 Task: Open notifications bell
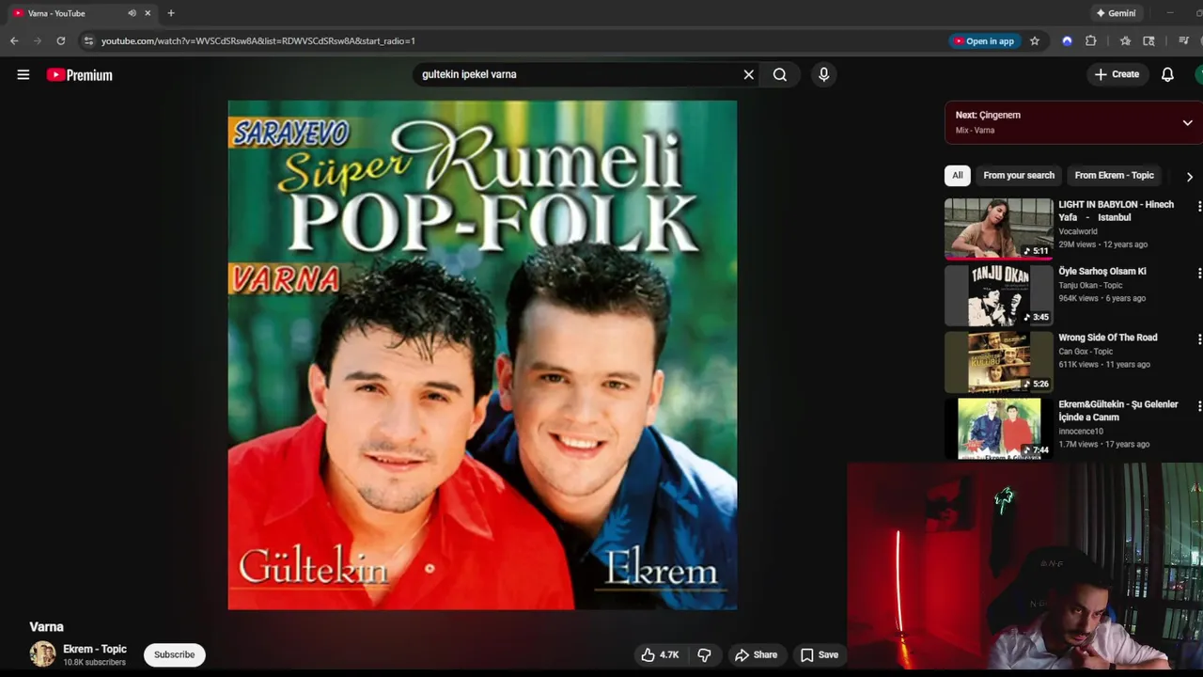point(1167,74)
